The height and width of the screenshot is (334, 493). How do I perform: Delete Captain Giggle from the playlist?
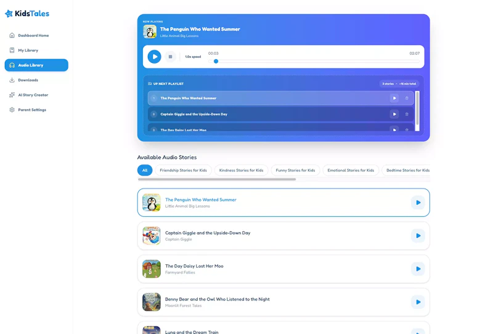pyautogui.click(x=407, y=114)
